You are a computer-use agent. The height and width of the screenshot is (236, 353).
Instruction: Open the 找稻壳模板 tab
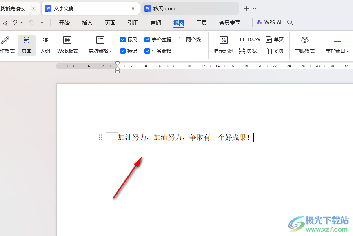click(x=13, y=9)
